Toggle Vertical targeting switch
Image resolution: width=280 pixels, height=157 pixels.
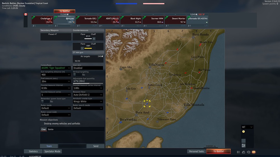(77, 75)
